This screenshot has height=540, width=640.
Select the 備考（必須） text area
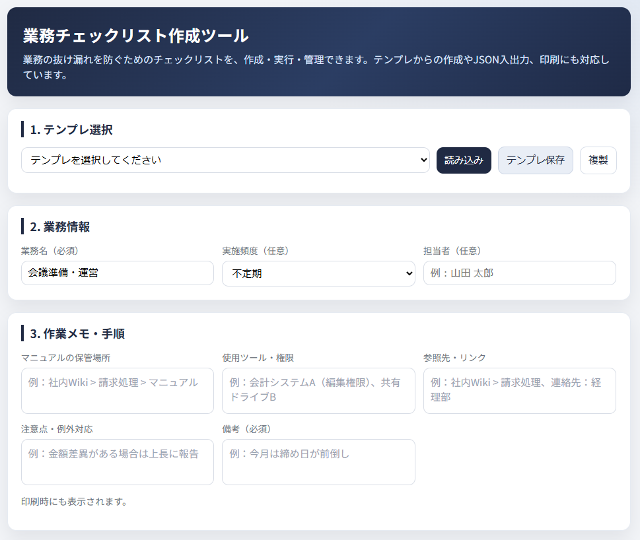[318, 462]
